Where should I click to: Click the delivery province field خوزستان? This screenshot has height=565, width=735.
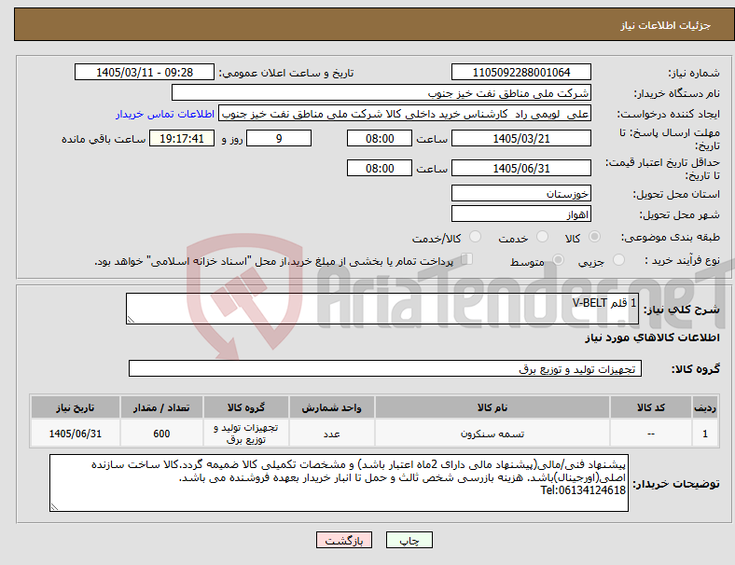[x=520, y=193]
